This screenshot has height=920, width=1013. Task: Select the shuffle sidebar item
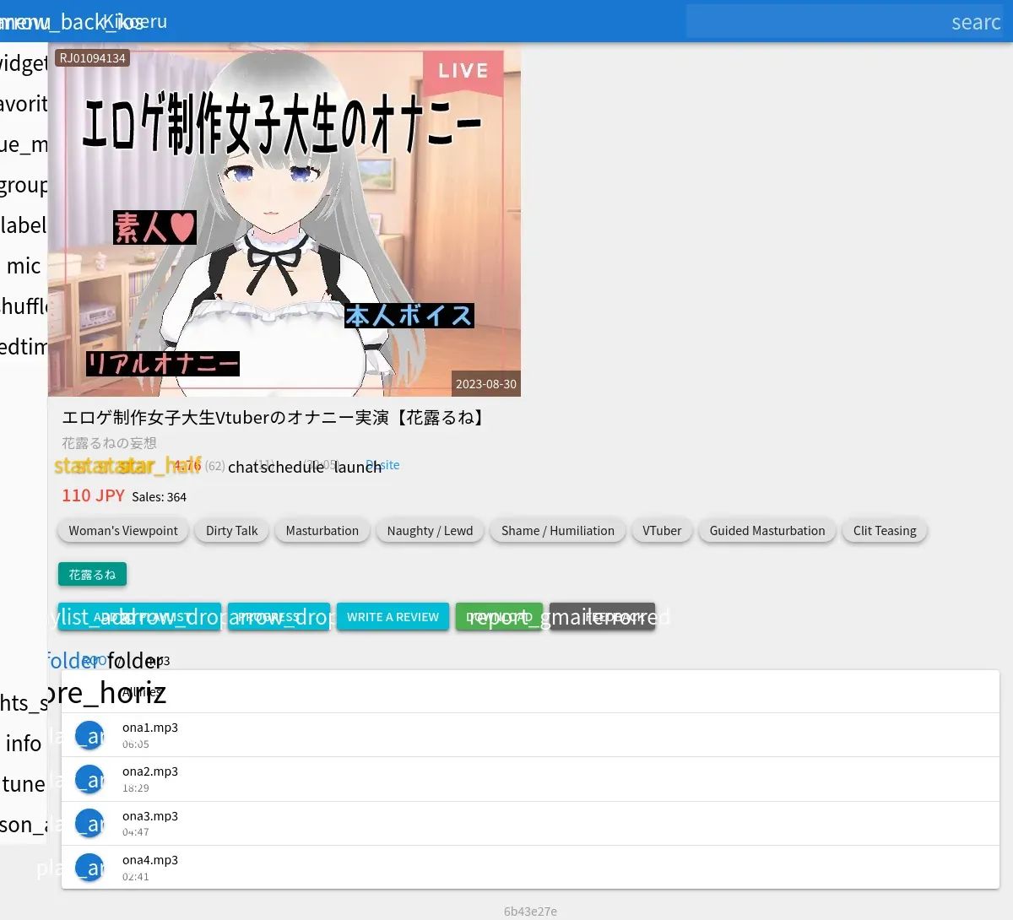pos(24,306)
